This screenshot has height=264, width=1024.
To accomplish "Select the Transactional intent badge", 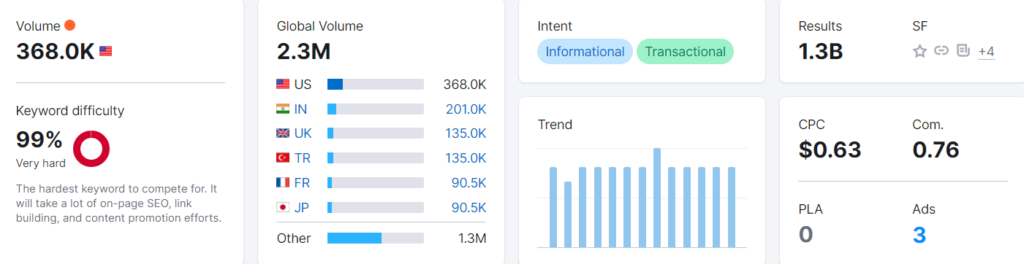I will pos(685,52).
